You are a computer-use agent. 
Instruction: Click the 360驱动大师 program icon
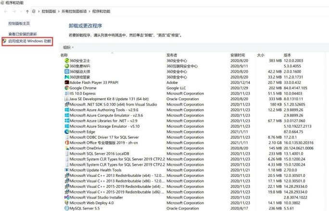pos(67,71)
